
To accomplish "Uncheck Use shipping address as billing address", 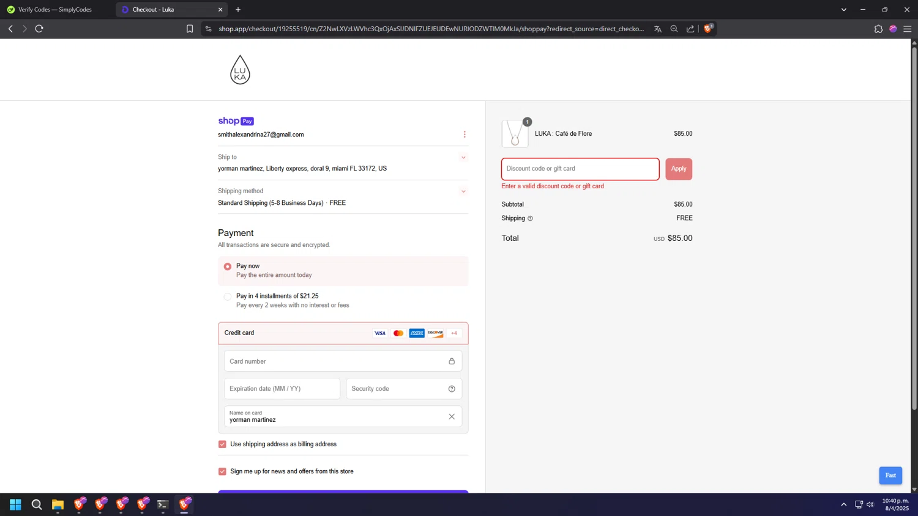I will pos(222,444).
